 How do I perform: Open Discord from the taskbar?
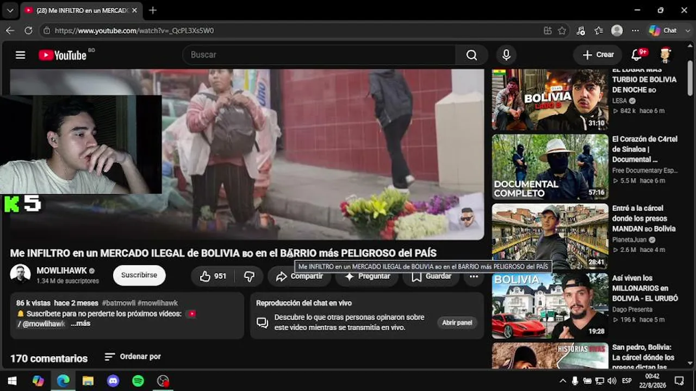coord(113,381)
